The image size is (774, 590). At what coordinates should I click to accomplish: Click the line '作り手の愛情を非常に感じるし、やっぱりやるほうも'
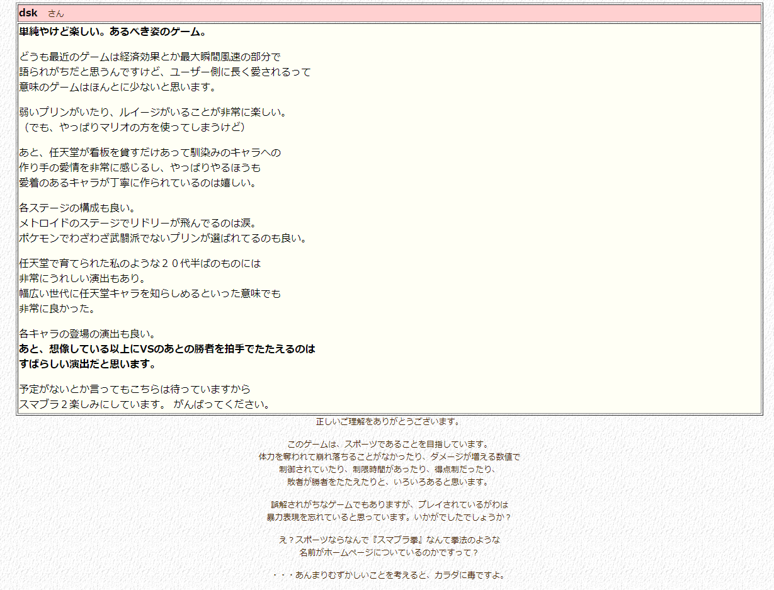140,167
